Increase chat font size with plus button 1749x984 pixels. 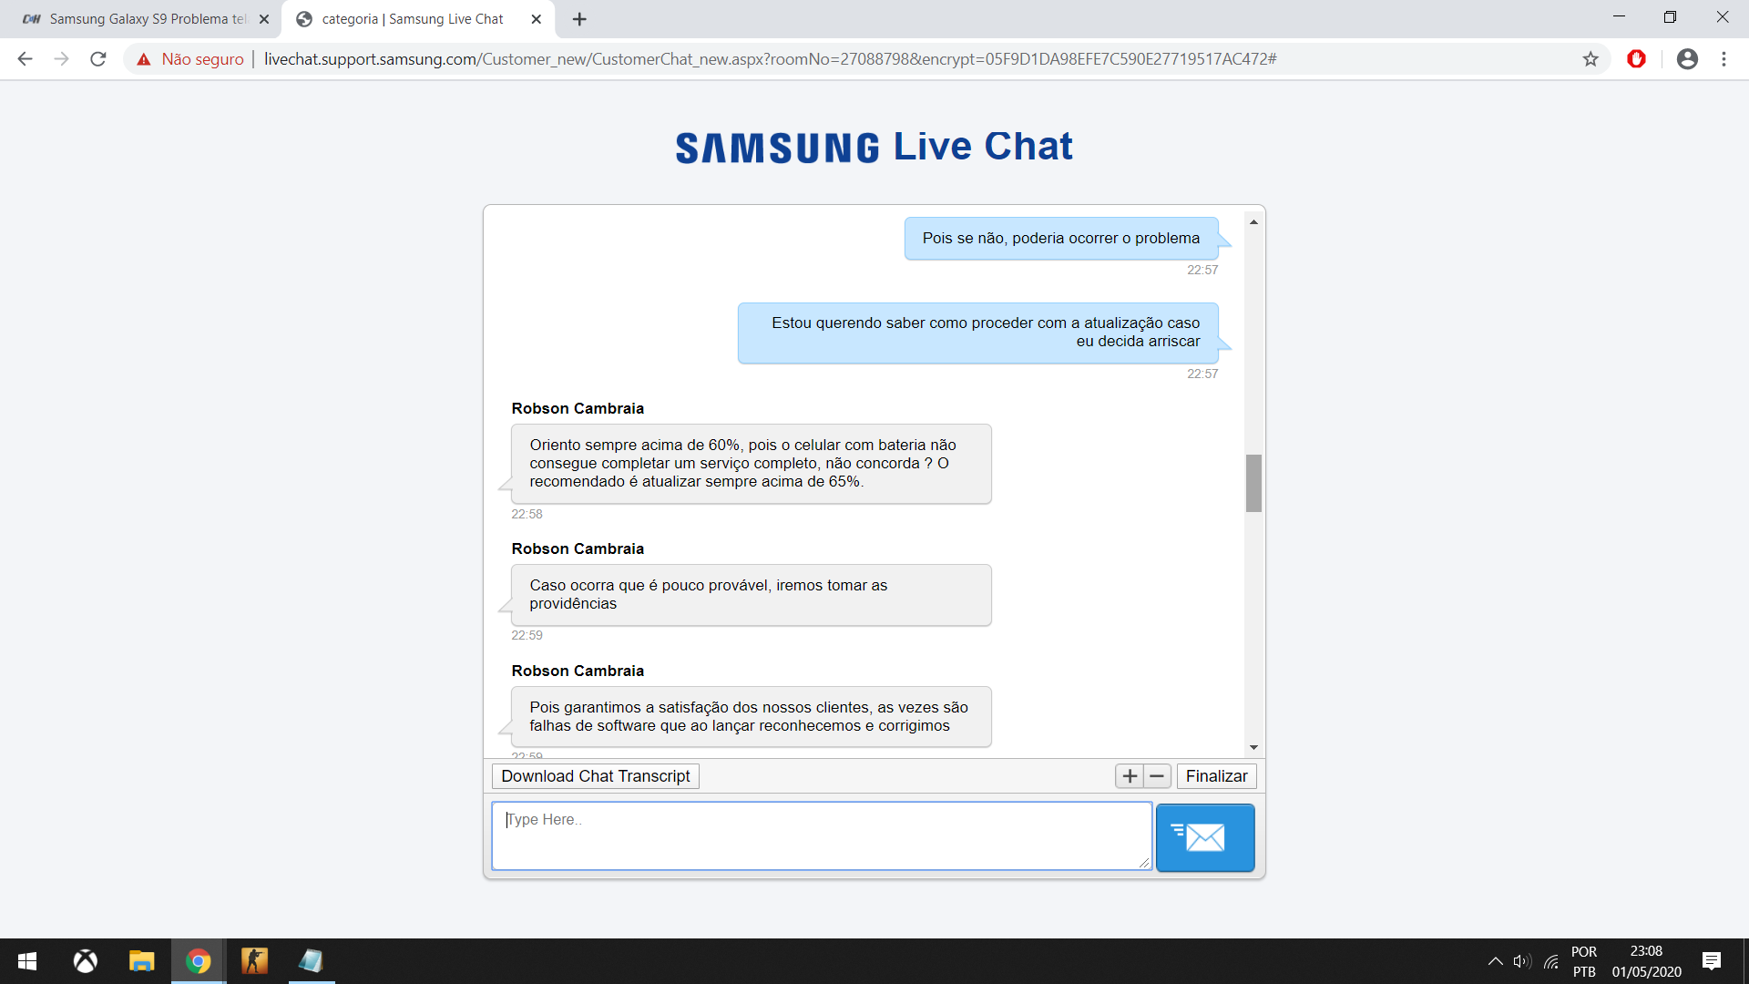(1130, 776)
